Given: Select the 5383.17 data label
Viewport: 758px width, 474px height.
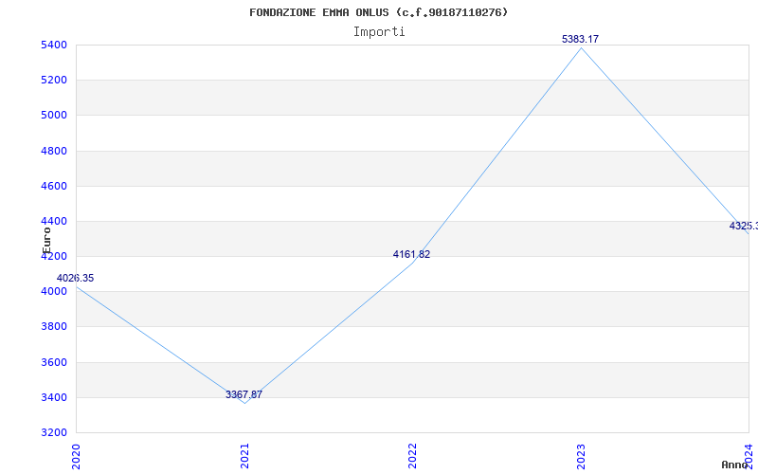Looking at the screenshot, I should pos(580,39).
